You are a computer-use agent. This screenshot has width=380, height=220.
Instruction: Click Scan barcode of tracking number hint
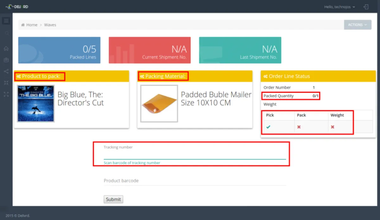[132, 163]
